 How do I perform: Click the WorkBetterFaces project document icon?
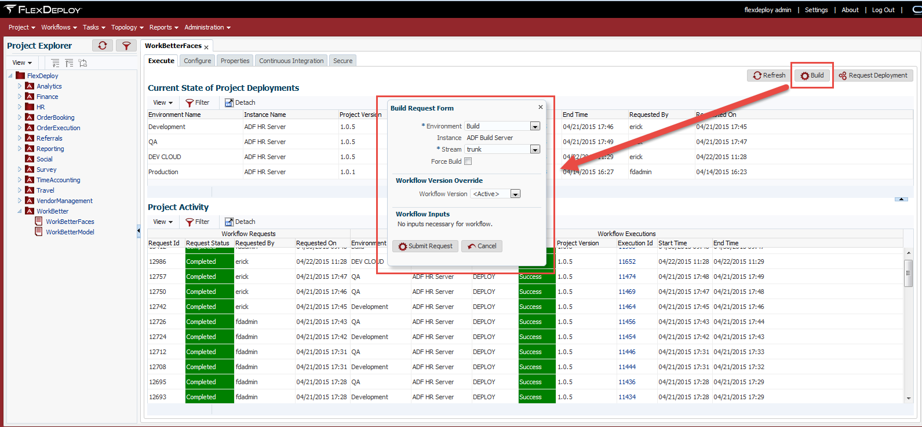click(x=39, y=221)
